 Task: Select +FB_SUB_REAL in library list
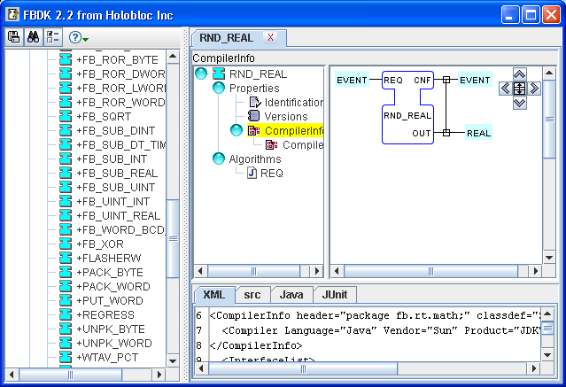pos(117,174)
